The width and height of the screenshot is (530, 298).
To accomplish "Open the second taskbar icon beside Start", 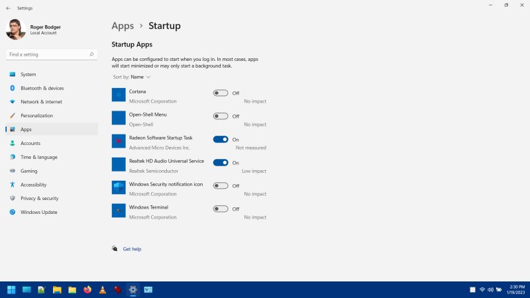I will 26,289.
